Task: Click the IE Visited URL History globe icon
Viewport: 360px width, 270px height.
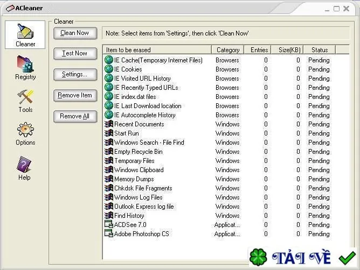Action: (x=109, y=78)
